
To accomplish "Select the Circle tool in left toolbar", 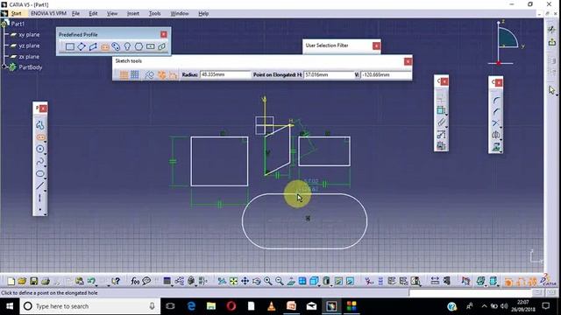I will point(39,149).
